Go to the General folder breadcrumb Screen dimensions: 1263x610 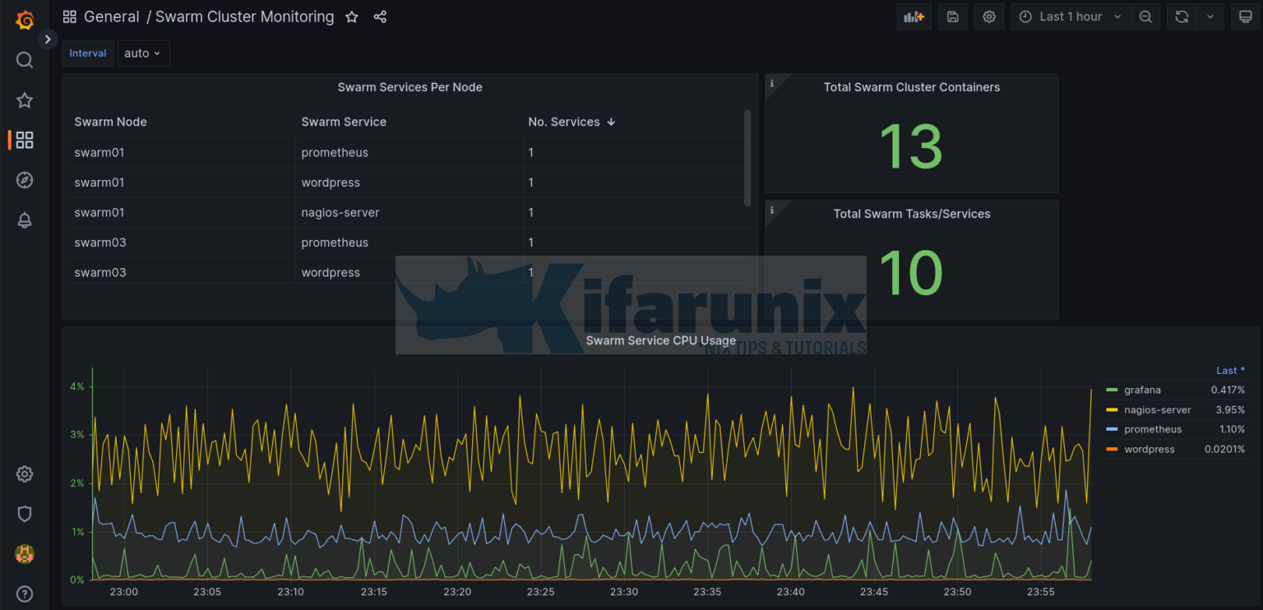coord(112,16)
